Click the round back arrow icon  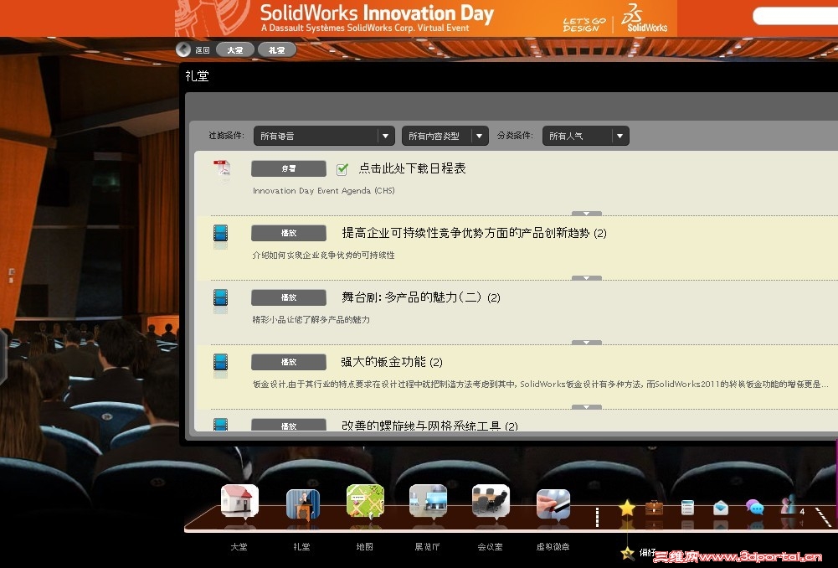tap(183, 49)
